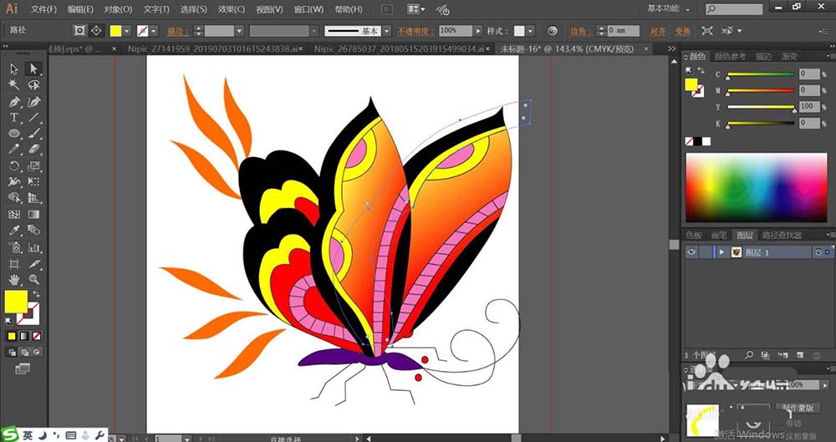This screenshot has height=442, width=836.
Task: Open 文件(F) menu
Action: click(43, 9)
